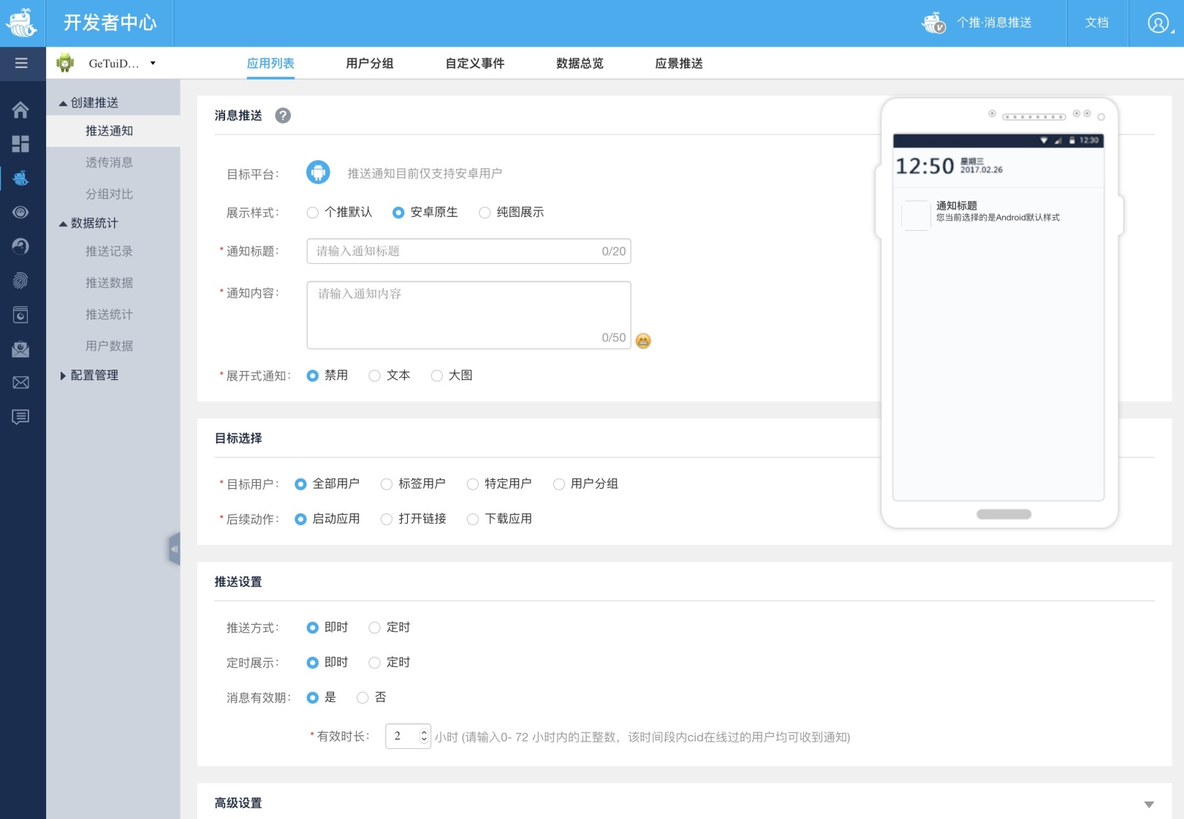This screenshot has width=1184, height=819.
Task: Click the 个推·消息推送 mascot icon in header
Action: point(934,23)
